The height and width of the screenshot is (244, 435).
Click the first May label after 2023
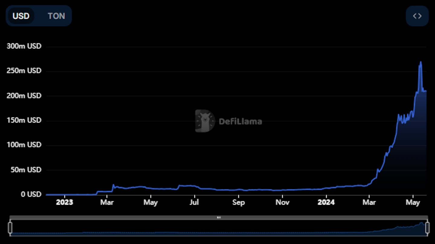pyautogui.click(x=150, y=202)
